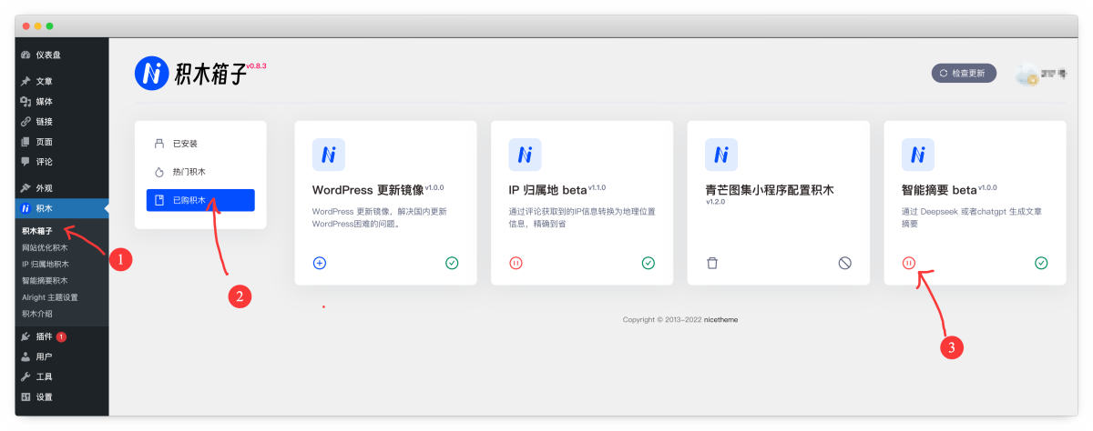The height and width of the screenshot is (431, 1093).
Task: Click the red badge on 插件
Action: 61,336
